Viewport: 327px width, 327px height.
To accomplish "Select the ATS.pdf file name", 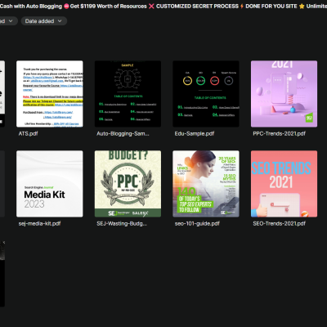I will [28, 133].
